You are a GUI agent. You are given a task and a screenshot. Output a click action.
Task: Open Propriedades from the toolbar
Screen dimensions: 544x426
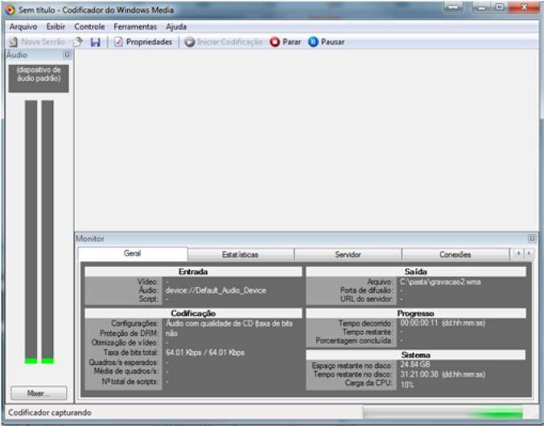pos(143,42)
